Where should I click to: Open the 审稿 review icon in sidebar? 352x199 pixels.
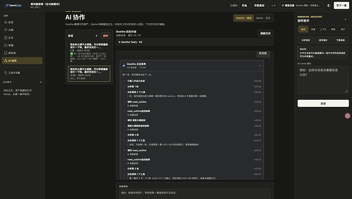click(x=6, y=45)
